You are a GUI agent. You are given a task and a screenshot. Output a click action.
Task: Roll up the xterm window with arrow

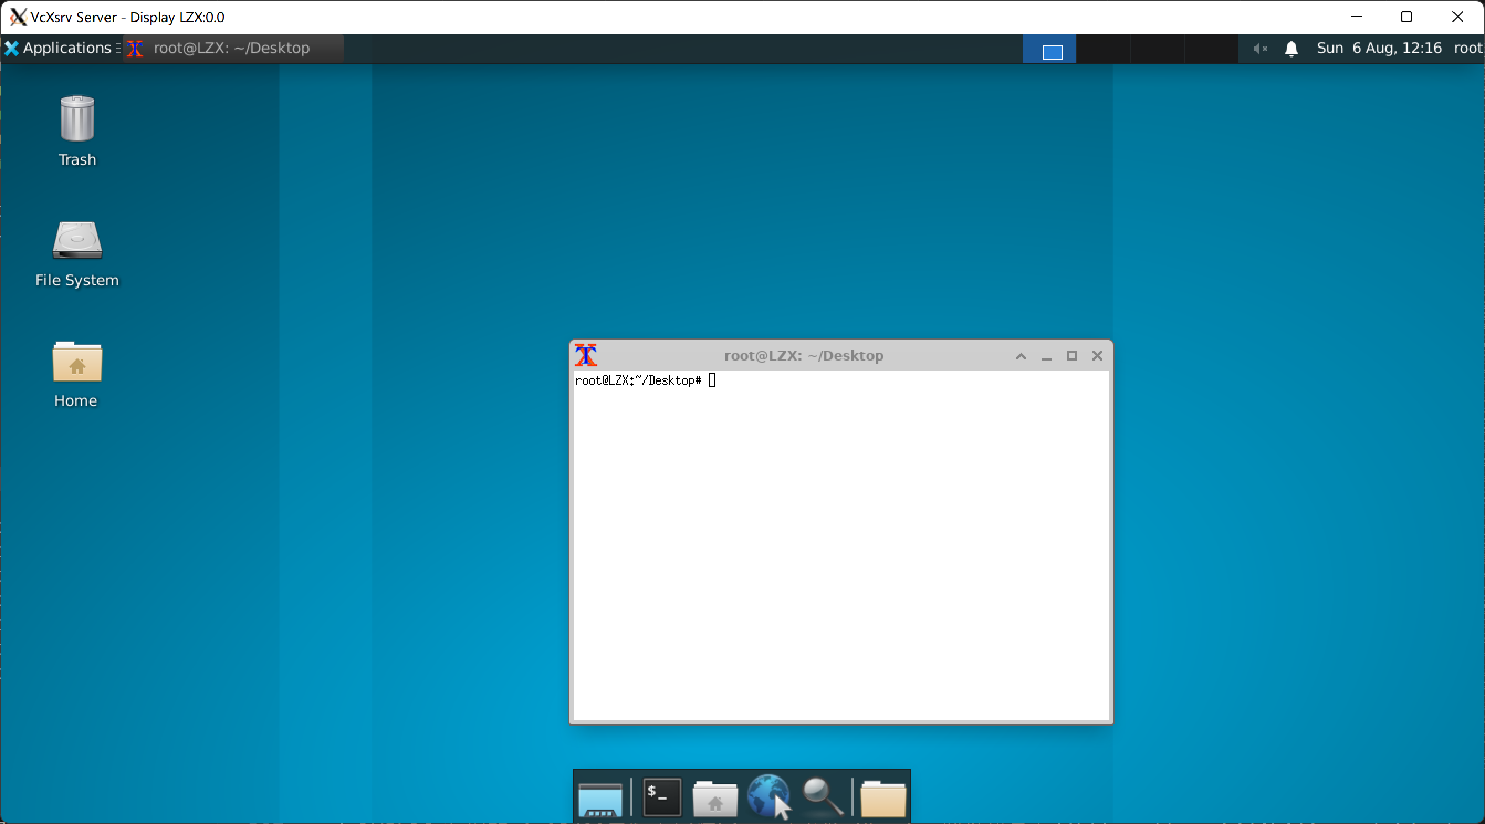coord(1021,356)
